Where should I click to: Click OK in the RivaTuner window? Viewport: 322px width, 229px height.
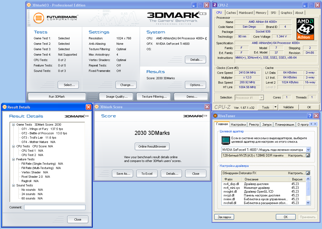pyautogui.click(x=286, y=217)
